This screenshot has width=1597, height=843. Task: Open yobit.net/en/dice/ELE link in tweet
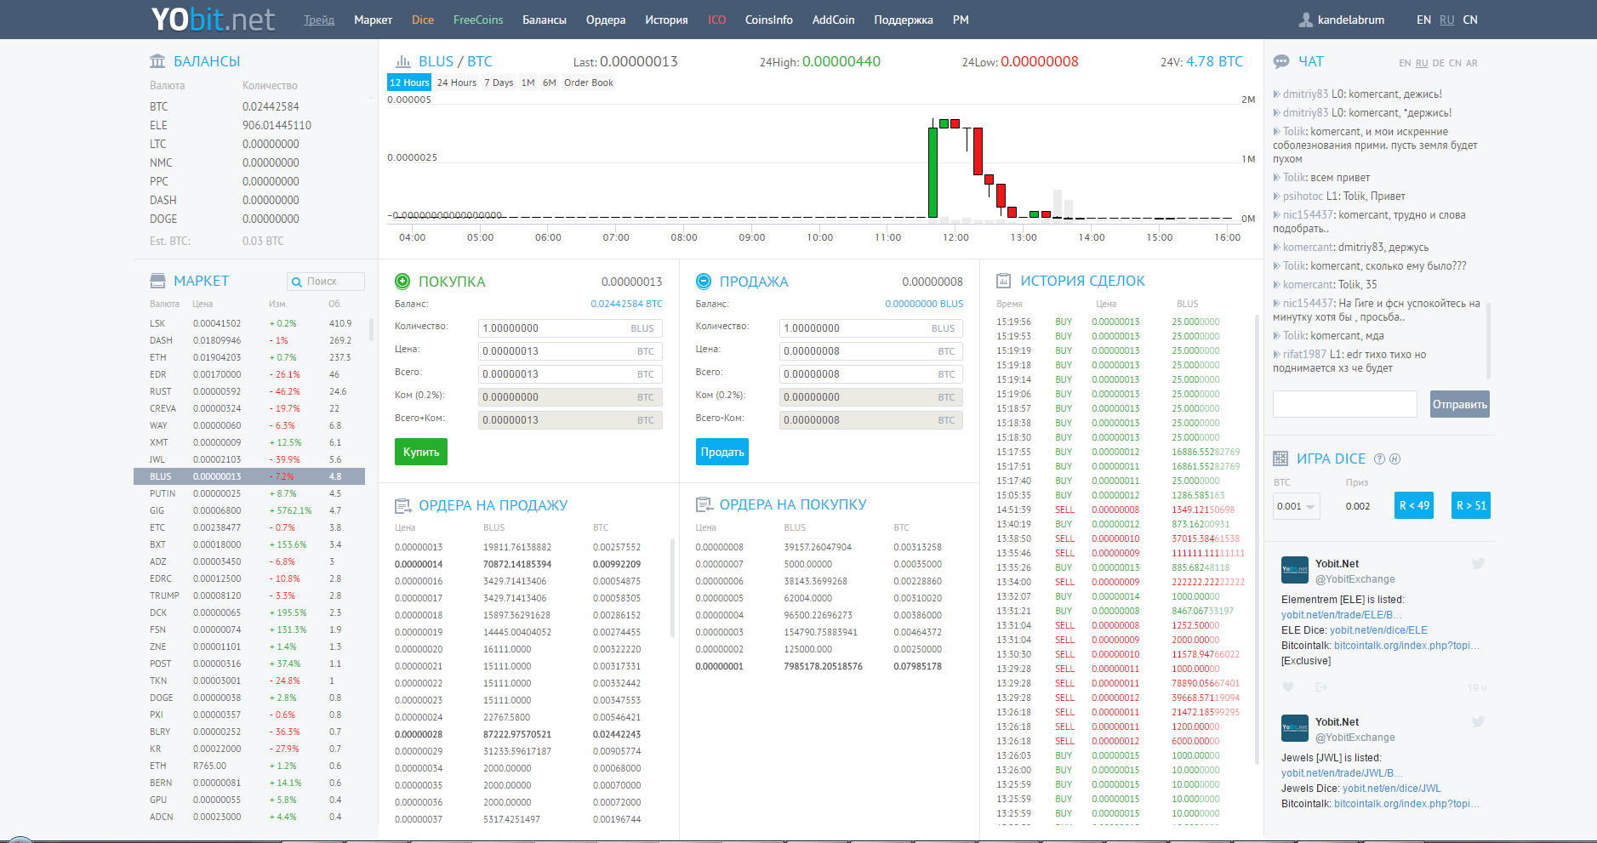click(1378, 630)
